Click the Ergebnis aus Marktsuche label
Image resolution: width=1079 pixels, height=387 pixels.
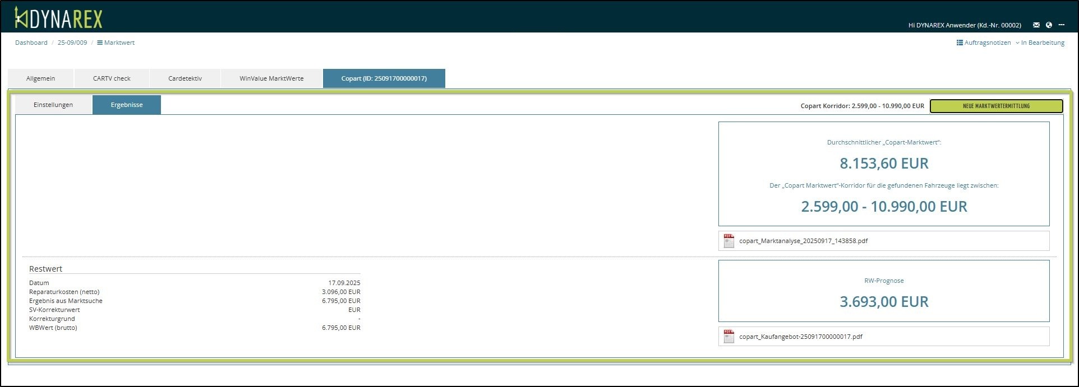[x=66, y=301]
